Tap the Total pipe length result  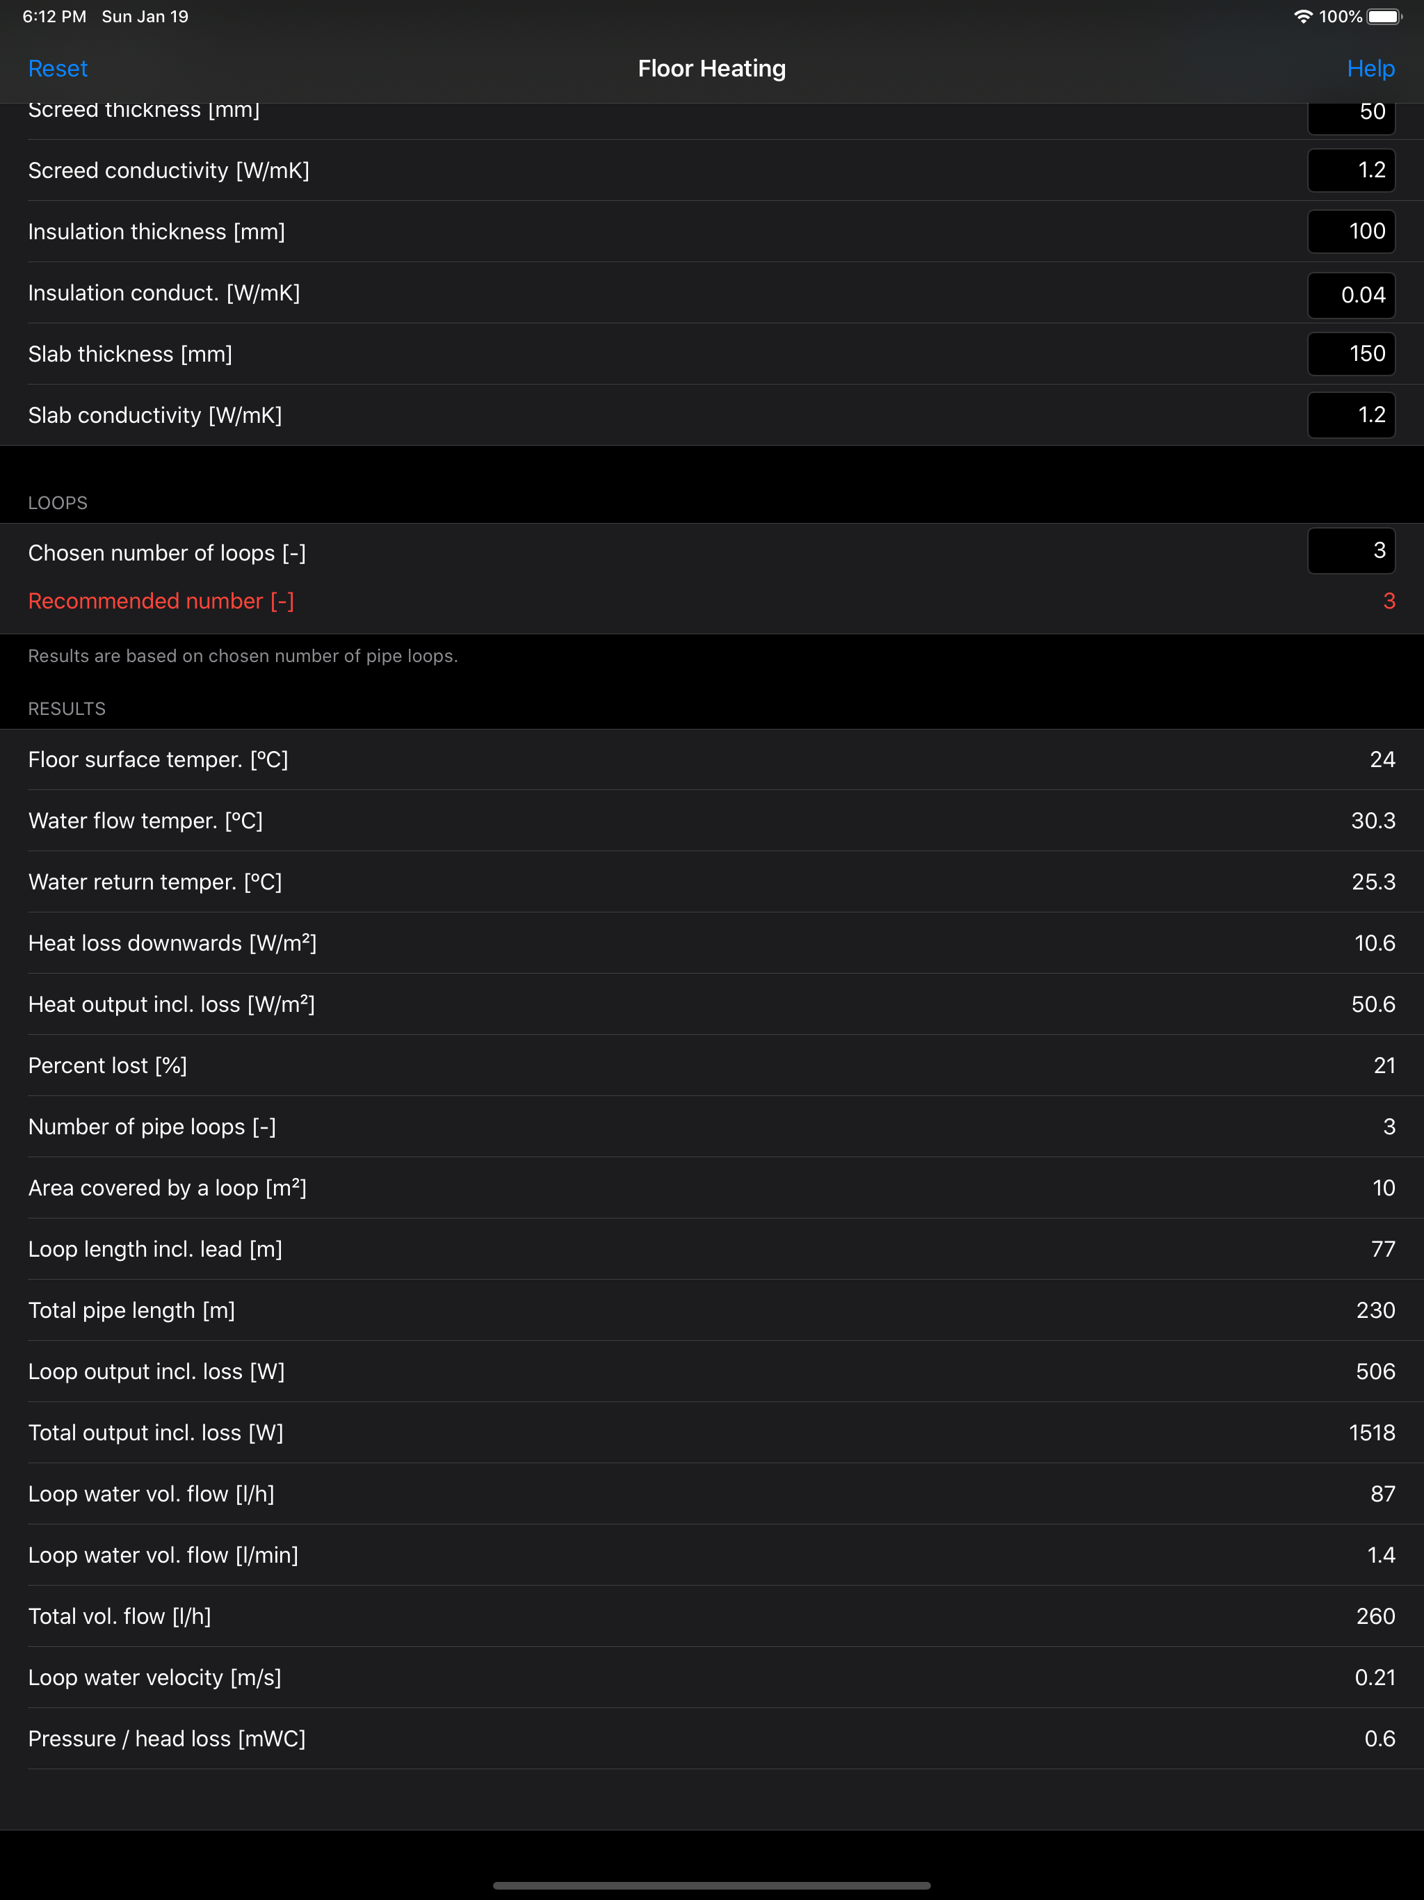tap(711, 1310)
